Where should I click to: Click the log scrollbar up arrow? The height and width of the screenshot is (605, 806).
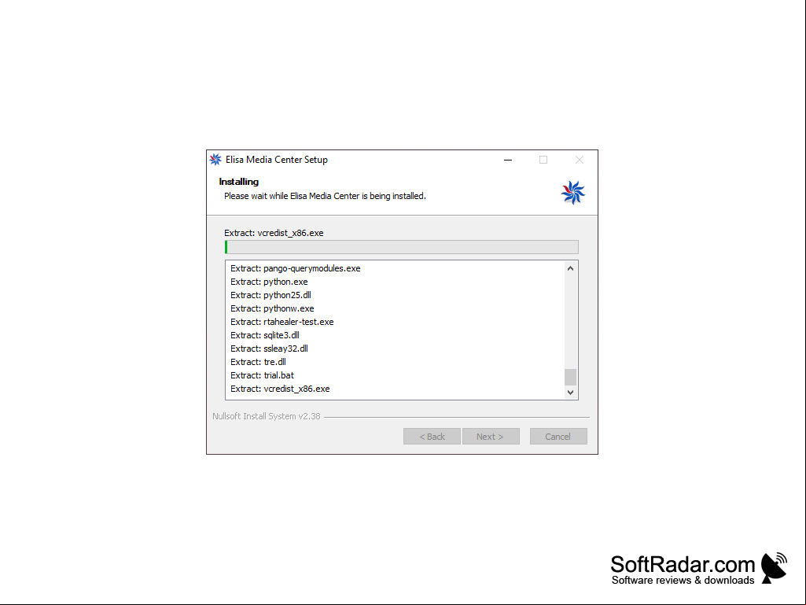[570, 268]
